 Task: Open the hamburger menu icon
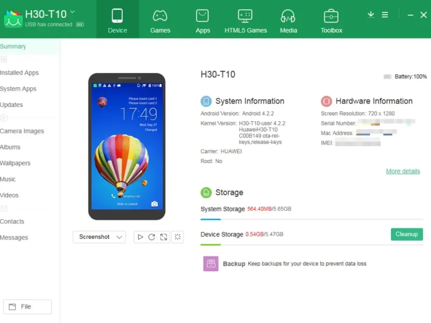[385, 15]
